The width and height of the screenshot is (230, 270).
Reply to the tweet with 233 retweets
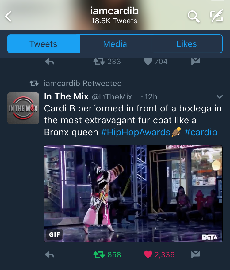click(49, 62)
